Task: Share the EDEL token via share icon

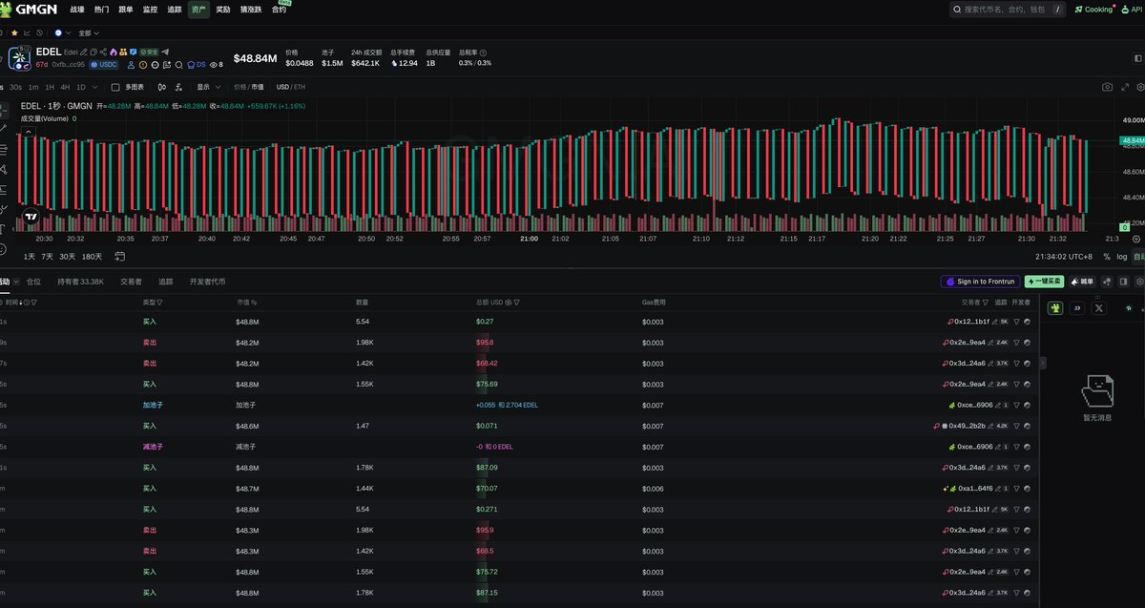Action: [x=103, y=52]
